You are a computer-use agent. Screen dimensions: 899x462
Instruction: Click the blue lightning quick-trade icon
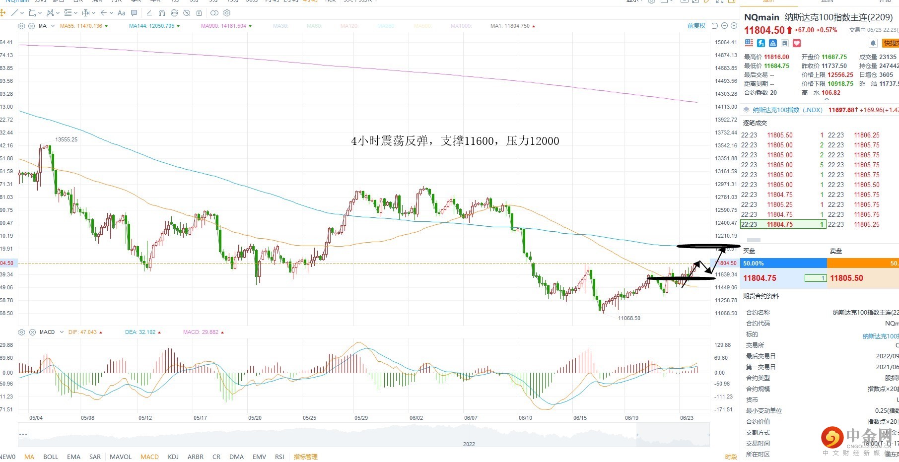click(761, 43)
